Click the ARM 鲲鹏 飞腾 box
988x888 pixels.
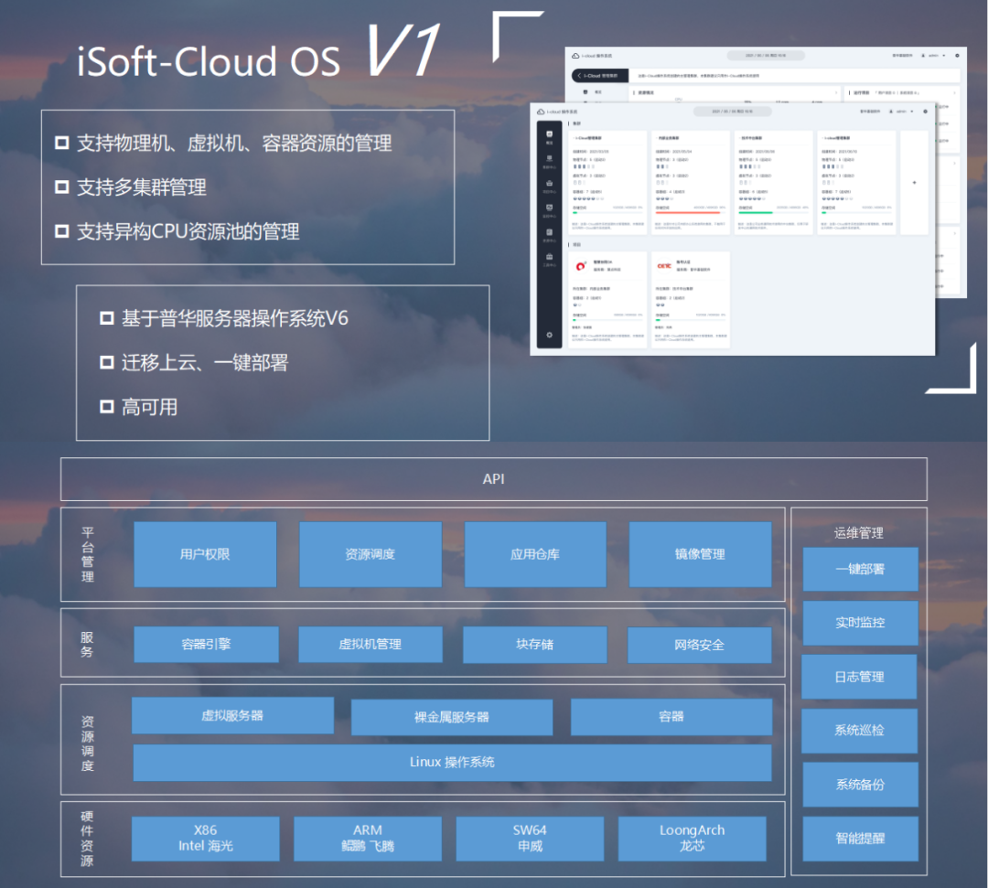coord(368,839)
